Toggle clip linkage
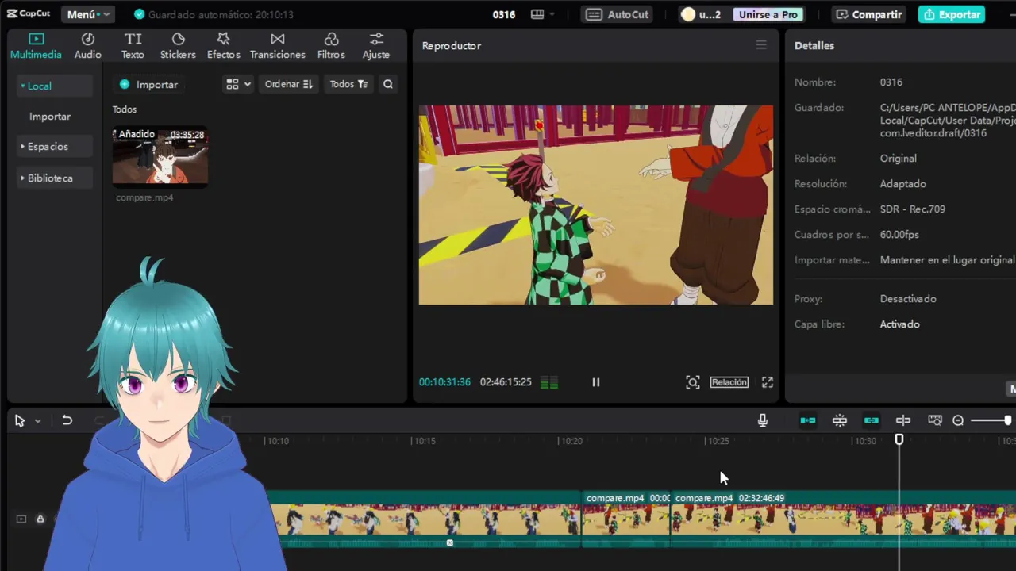The height and width of the screenshot is (571, 1016). (x=872, y=420)
